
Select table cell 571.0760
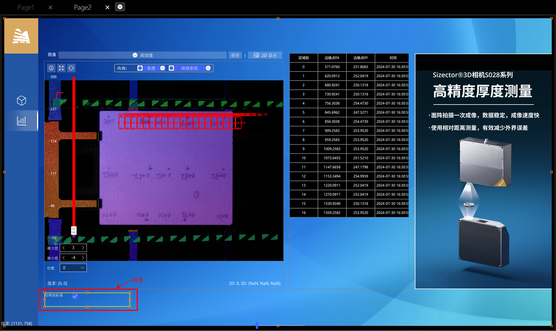pyautogui.click(x=332, y=67)
